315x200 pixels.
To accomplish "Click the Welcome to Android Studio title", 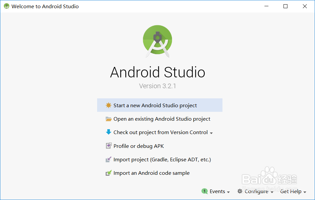I will coord(45,7).
